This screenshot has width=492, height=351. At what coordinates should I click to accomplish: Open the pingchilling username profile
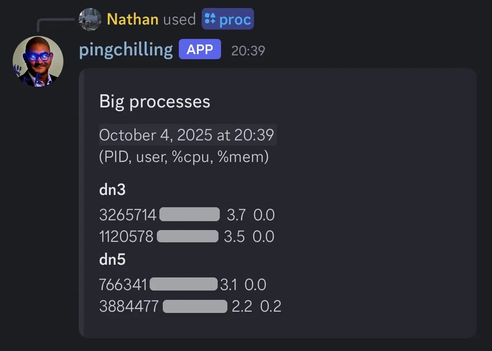[126, 49]
